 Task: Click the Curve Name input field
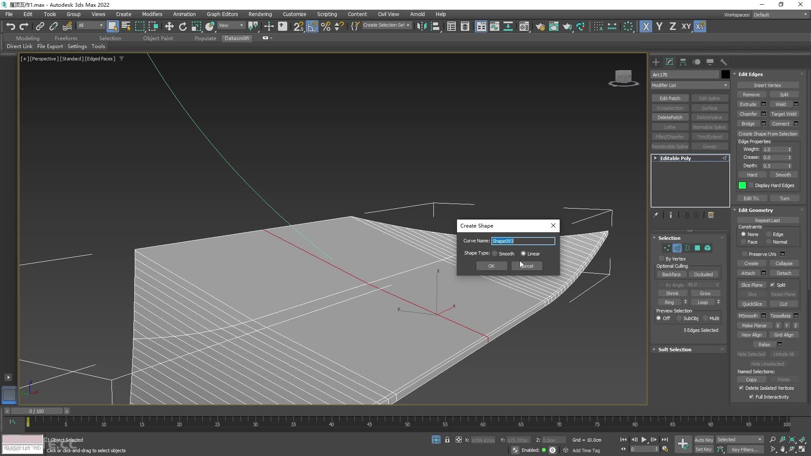[x=523, y=241]
